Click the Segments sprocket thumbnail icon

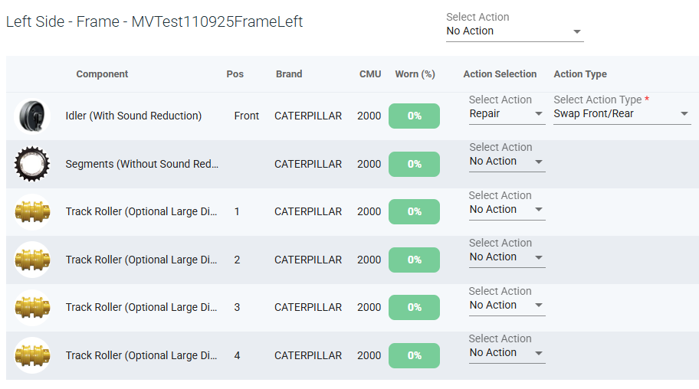click(32, 164)
